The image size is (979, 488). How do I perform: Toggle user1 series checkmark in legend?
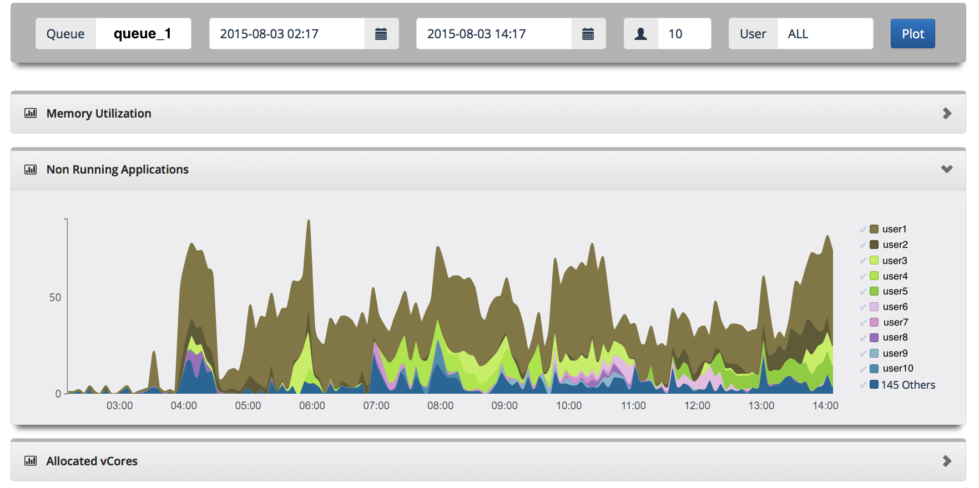pos(863,230)
